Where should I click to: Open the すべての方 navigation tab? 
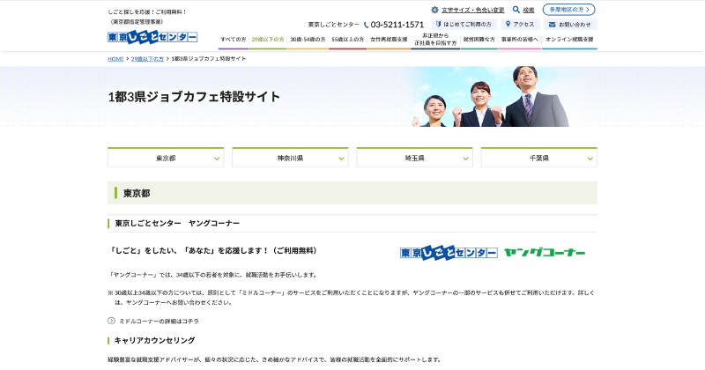[x=234, y=40]
